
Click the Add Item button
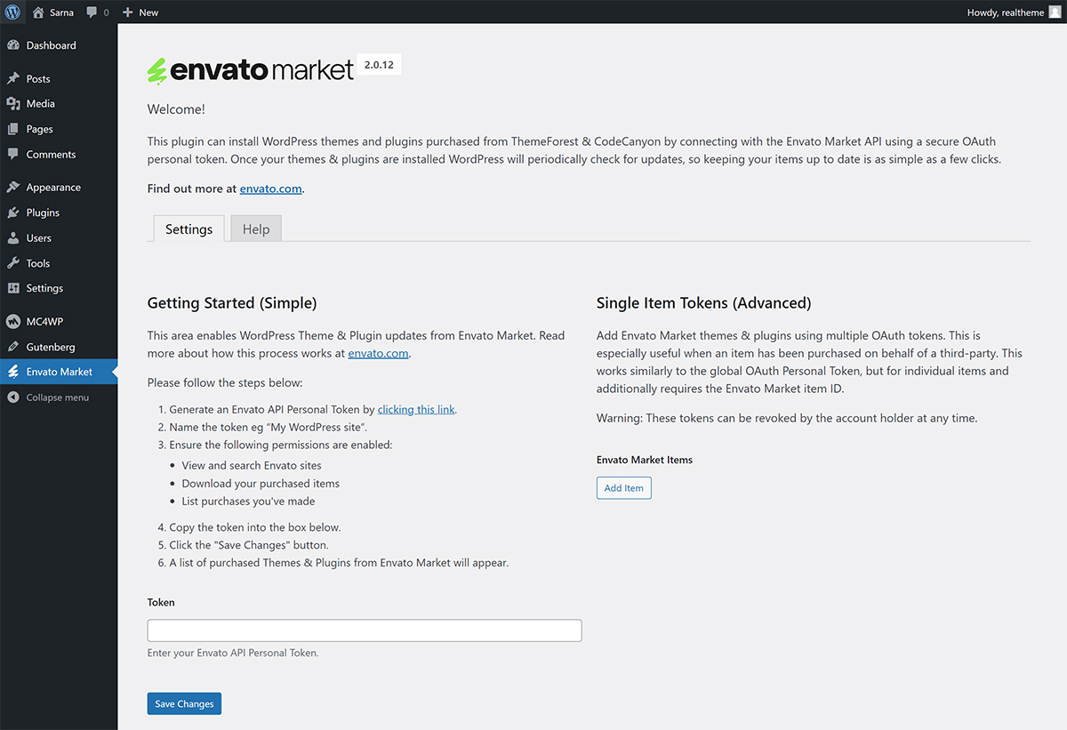click(623, 488)
